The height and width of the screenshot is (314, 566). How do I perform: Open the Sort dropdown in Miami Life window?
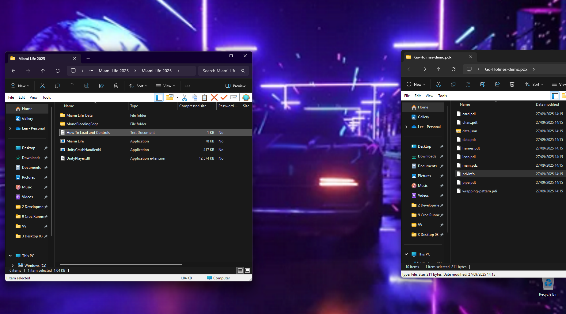click(139, 86)
